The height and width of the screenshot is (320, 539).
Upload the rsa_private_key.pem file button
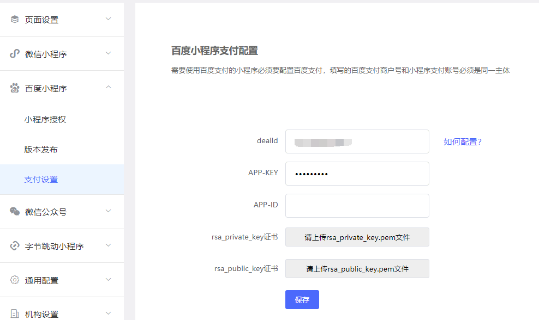pos(357,237)
